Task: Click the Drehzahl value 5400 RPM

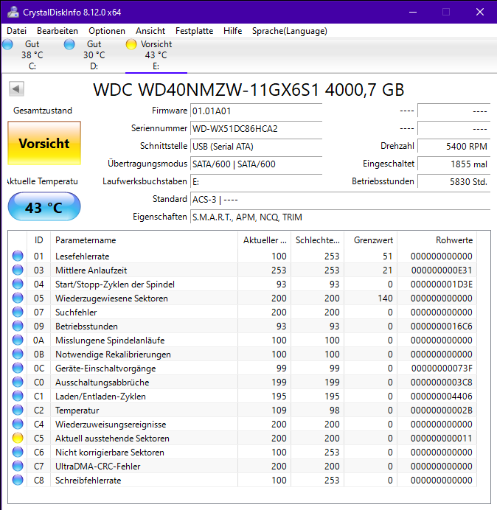Action: click(453, 147)
